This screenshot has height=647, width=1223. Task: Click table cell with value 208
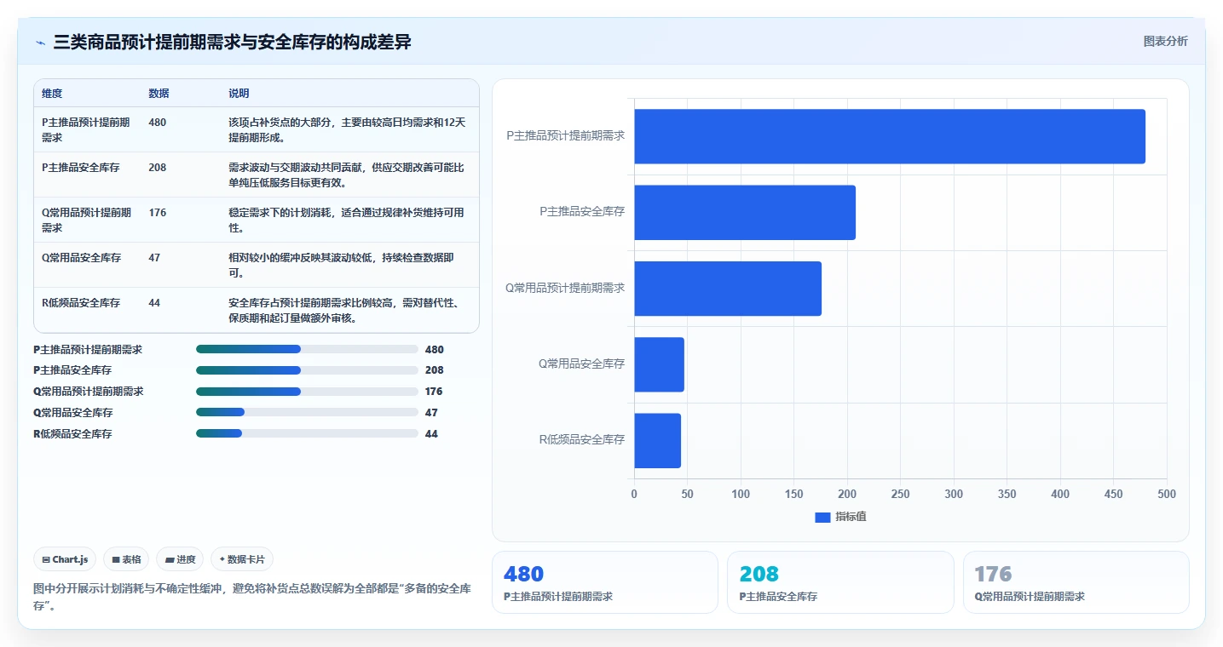coord(157,168)
